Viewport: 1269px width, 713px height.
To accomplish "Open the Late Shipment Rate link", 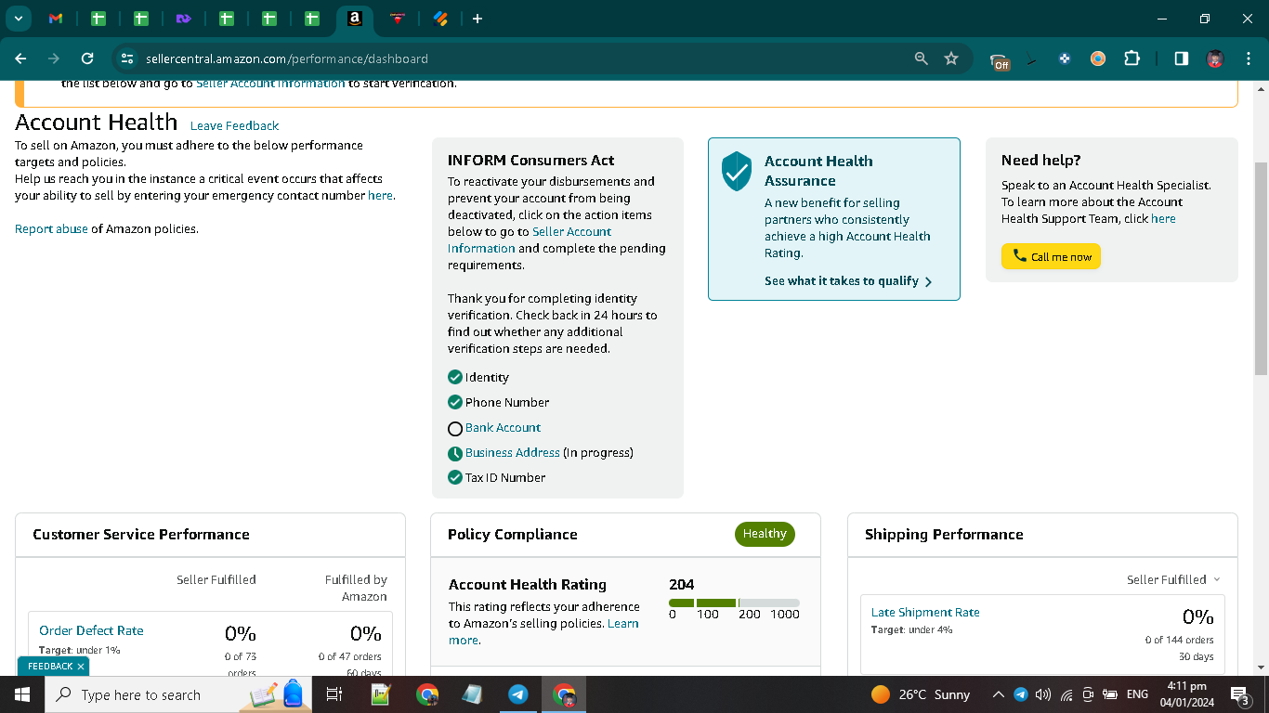I will (x=925, y=613).
